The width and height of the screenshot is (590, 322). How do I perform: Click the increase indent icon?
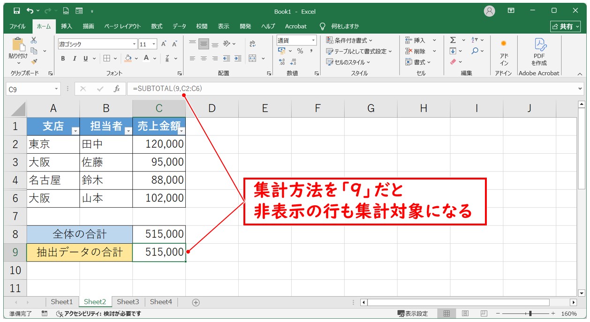pos(238,59)
